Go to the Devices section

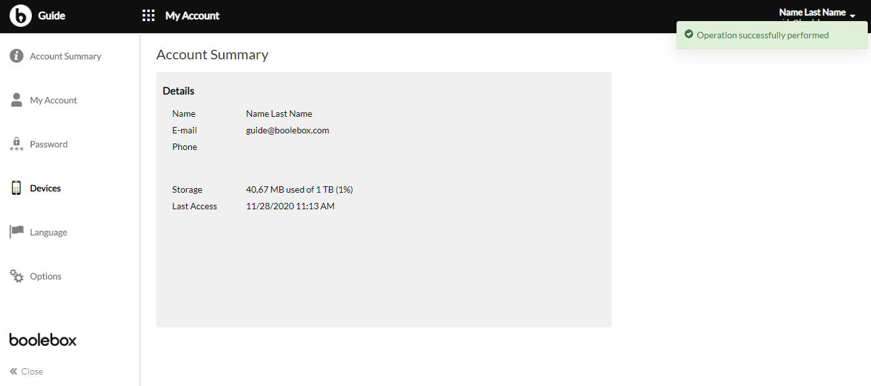[x=45, y=188]
